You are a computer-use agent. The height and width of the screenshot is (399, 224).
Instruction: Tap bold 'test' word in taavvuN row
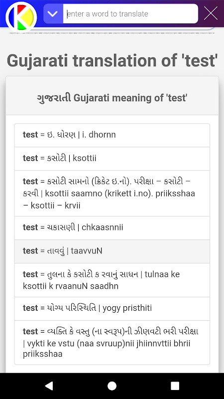[x=30, y=251]
